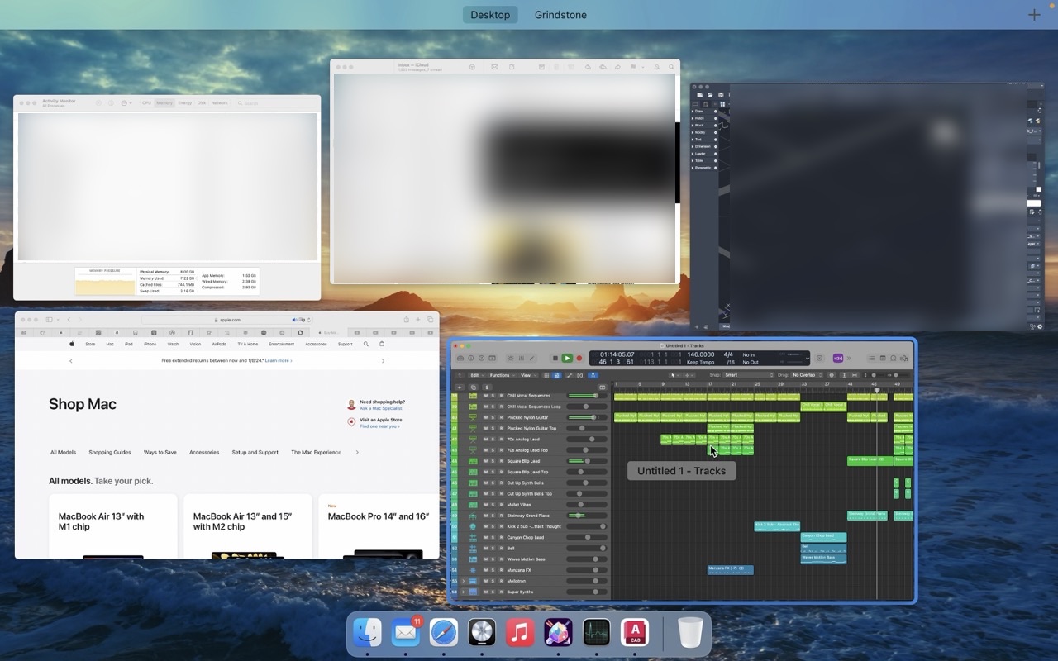Expand the Super Synths track stack
Viewport: 1058px width, 661px height.
(x=465, y=592)
